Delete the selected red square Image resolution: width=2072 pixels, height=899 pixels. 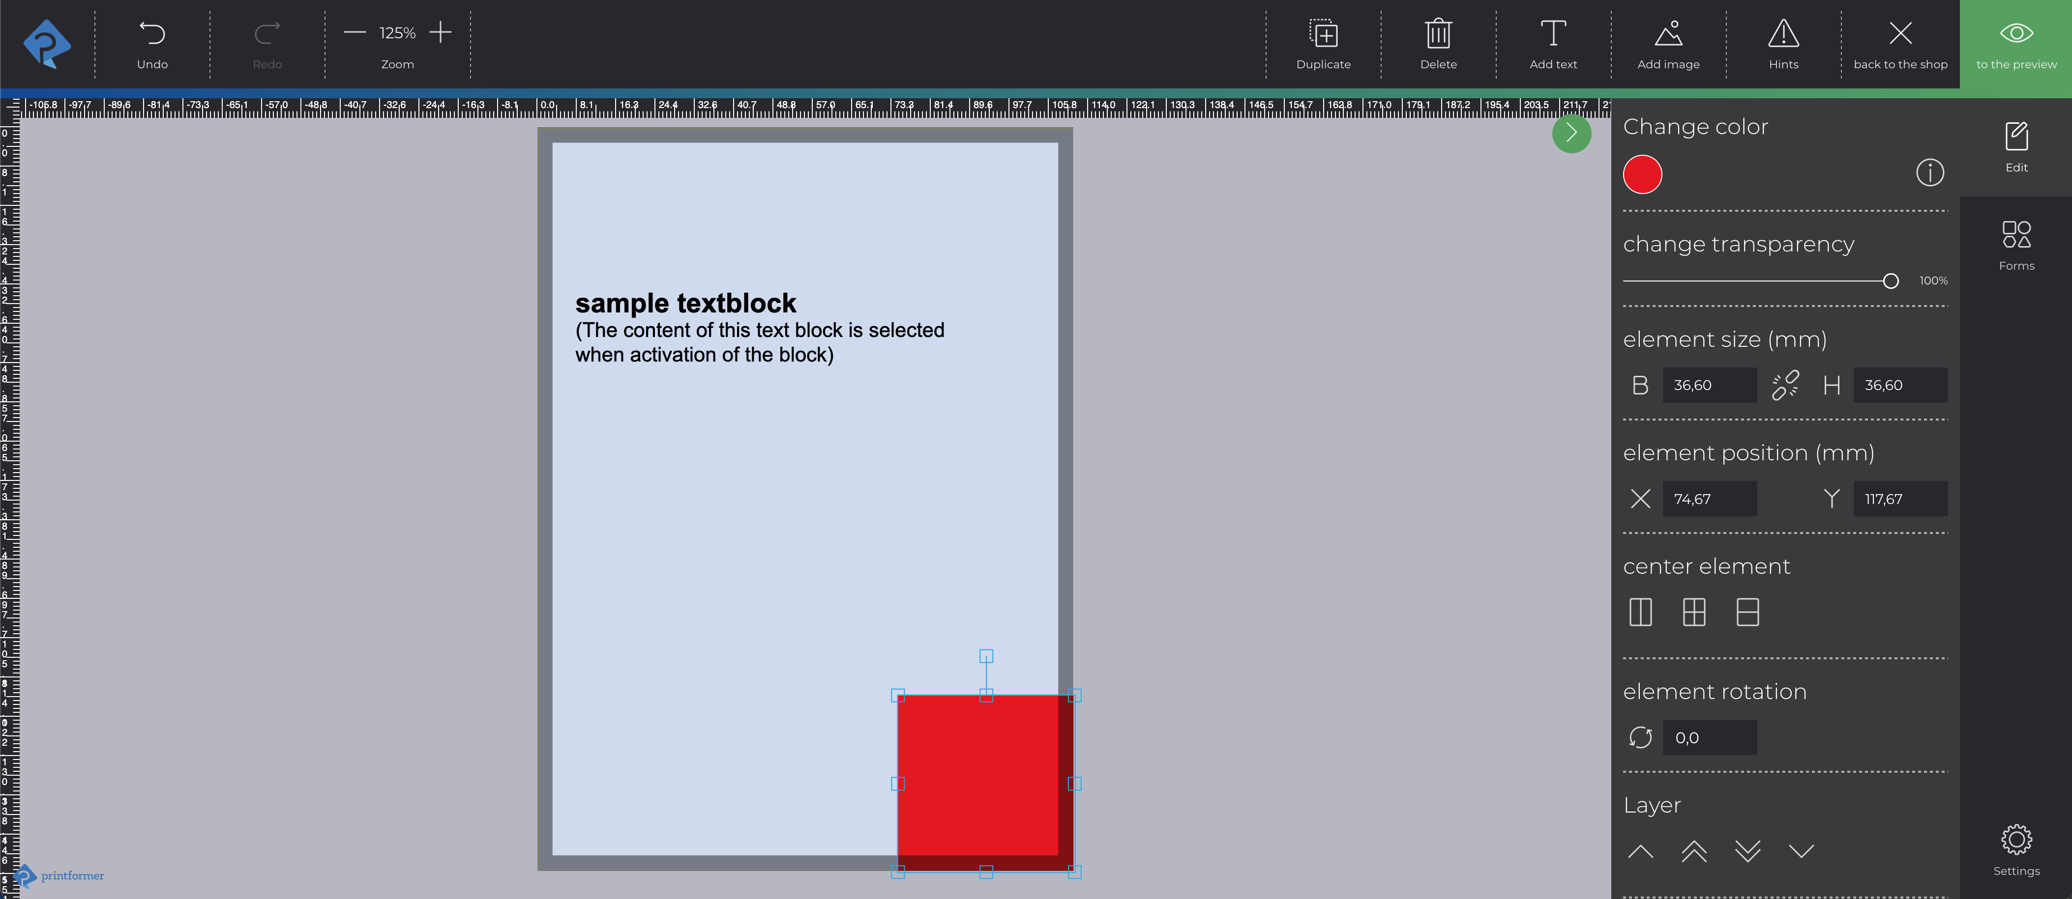(1438, 44)
